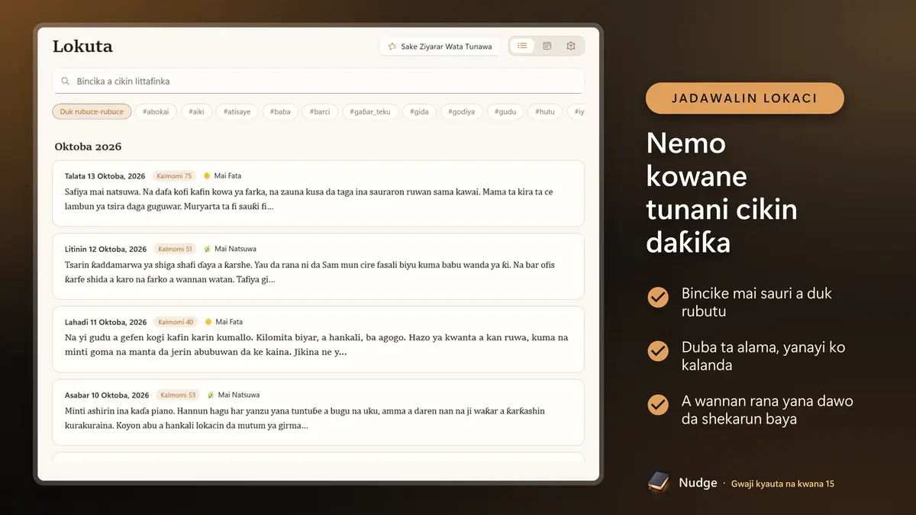The height and width of the screenshot is (515, 916).
Task: Click the Nudge app name
Action: coord(698,483)
